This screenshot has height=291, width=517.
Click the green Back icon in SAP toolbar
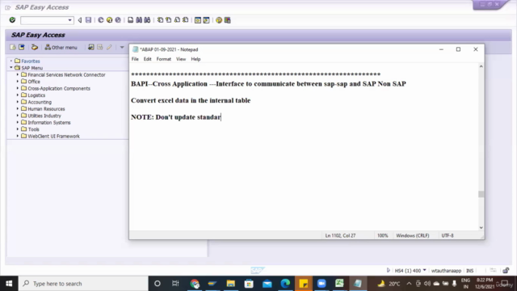pos(100,20)
